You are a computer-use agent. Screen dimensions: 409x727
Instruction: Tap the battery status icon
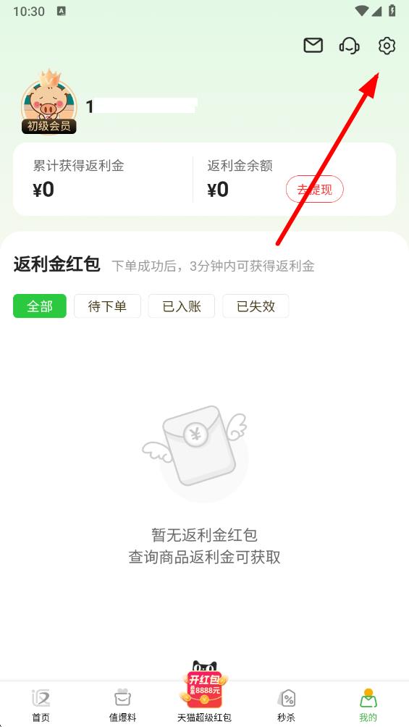tap(392, 11)
